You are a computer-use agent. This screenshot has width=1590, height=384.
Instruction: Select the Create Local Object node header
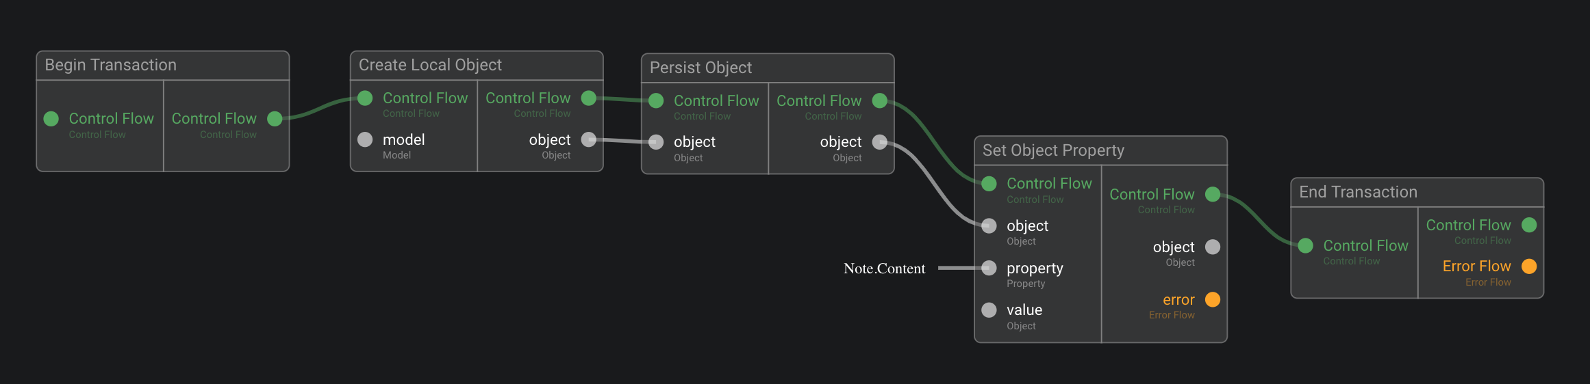point(430,66)
